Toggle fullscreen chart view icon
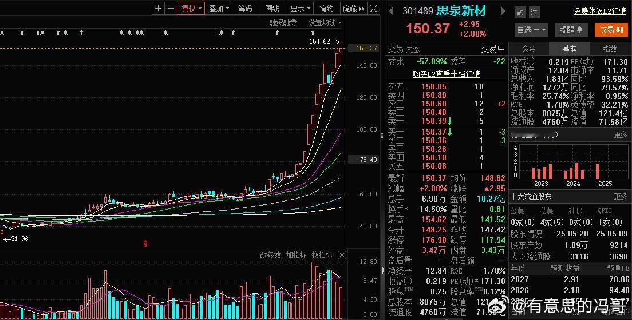Viewport: 632px width, 320px height. coord(374,9)
